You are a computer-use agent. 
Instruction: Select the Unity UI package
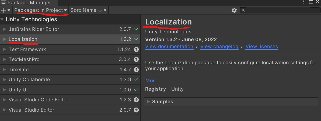click(70, 90)
